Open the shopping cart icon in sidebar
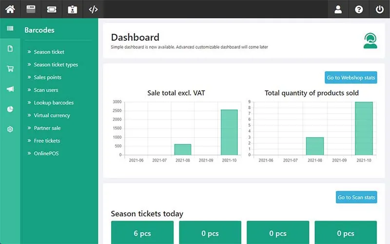Viewport: 390px width, 244px height. click(x=10, y=68)
